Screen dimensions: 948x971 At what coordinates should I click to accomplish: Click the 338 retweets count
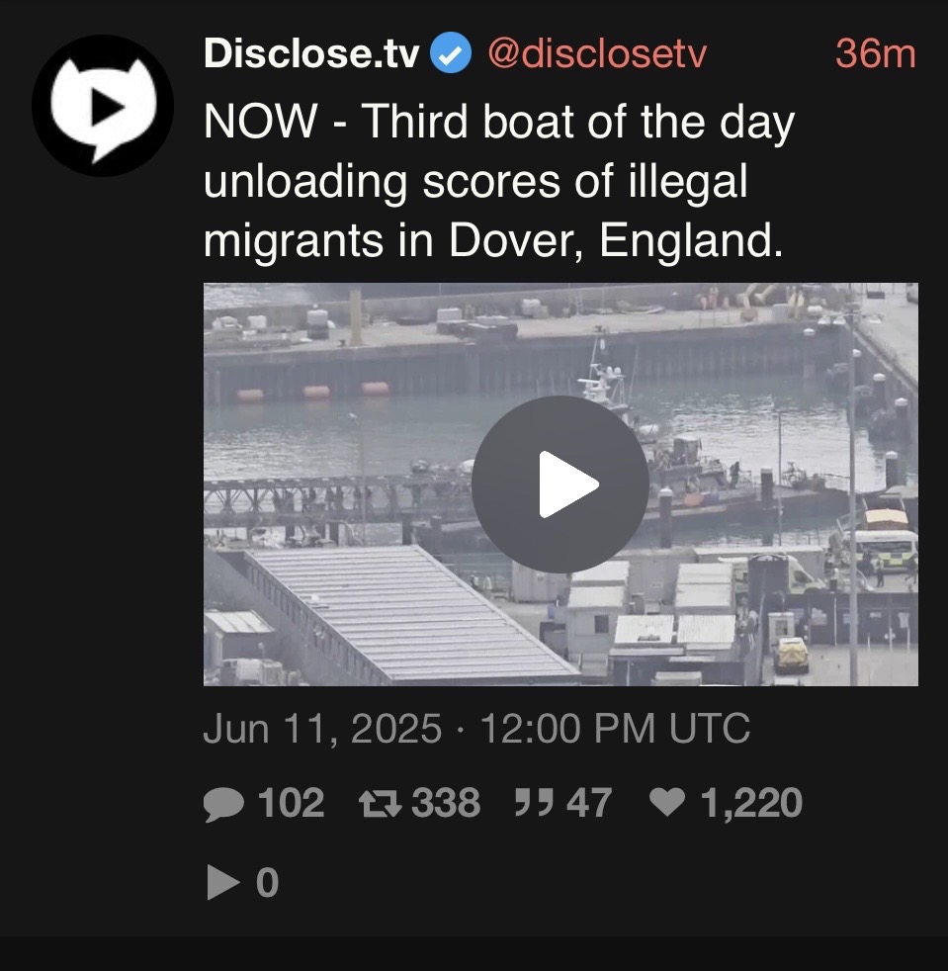(x=446, y=803)
